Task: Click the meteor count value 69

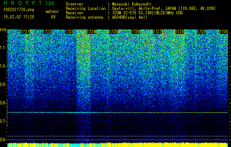Action: (53, 17)
